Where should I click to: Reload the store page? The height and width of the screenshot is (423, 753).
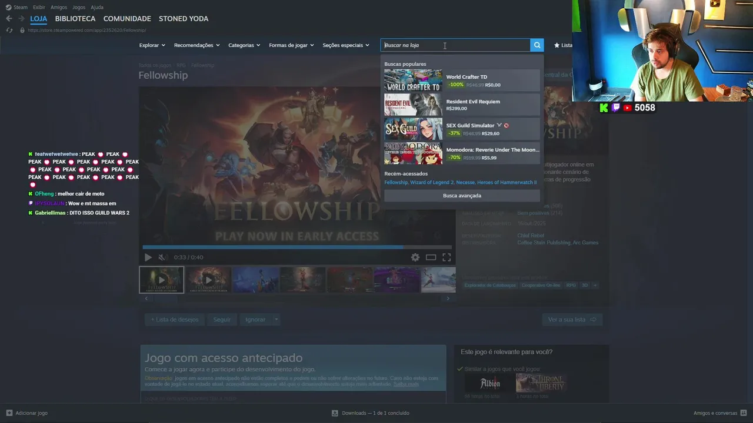(9, 30)
